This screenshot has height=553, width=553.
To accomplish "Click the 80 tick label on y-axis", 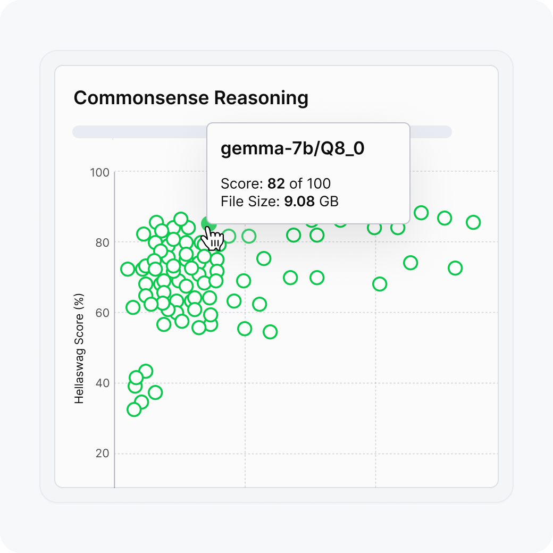I will tap(102, 242).
